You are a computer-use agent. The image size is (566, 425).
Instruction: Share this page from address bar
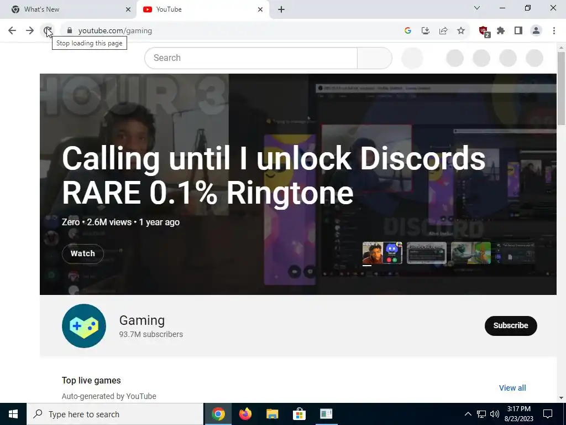coord(443,31)
